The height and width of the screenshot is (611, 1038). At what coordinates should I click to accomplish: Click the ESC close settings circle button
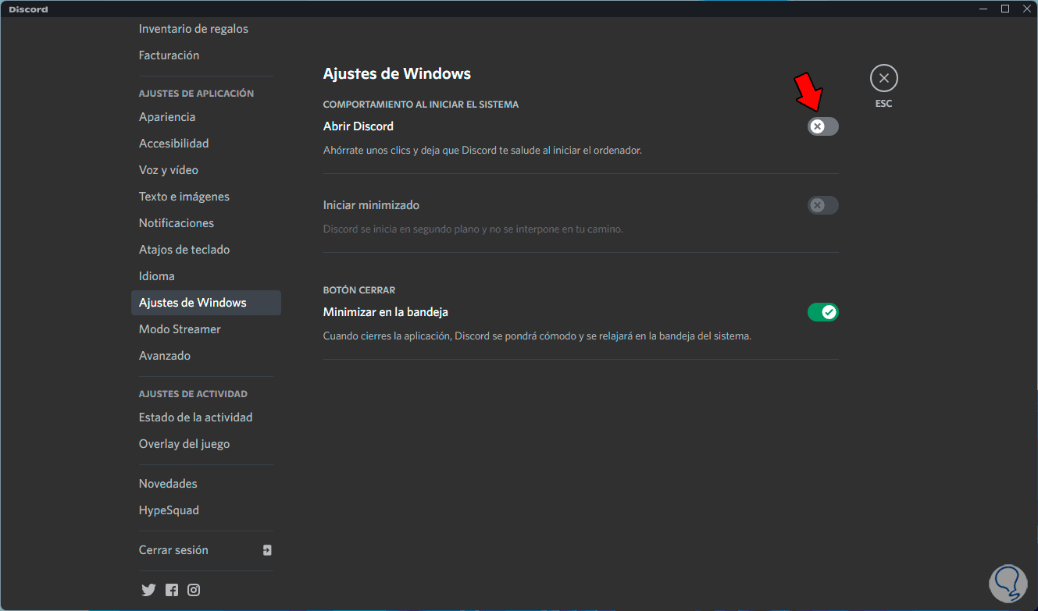coord(884,78)
